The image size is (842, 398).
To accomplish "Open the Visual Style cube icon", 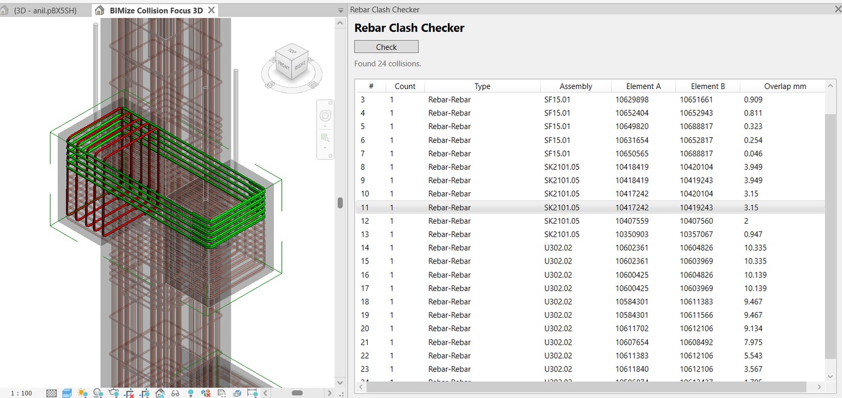I will pos(67,393).
